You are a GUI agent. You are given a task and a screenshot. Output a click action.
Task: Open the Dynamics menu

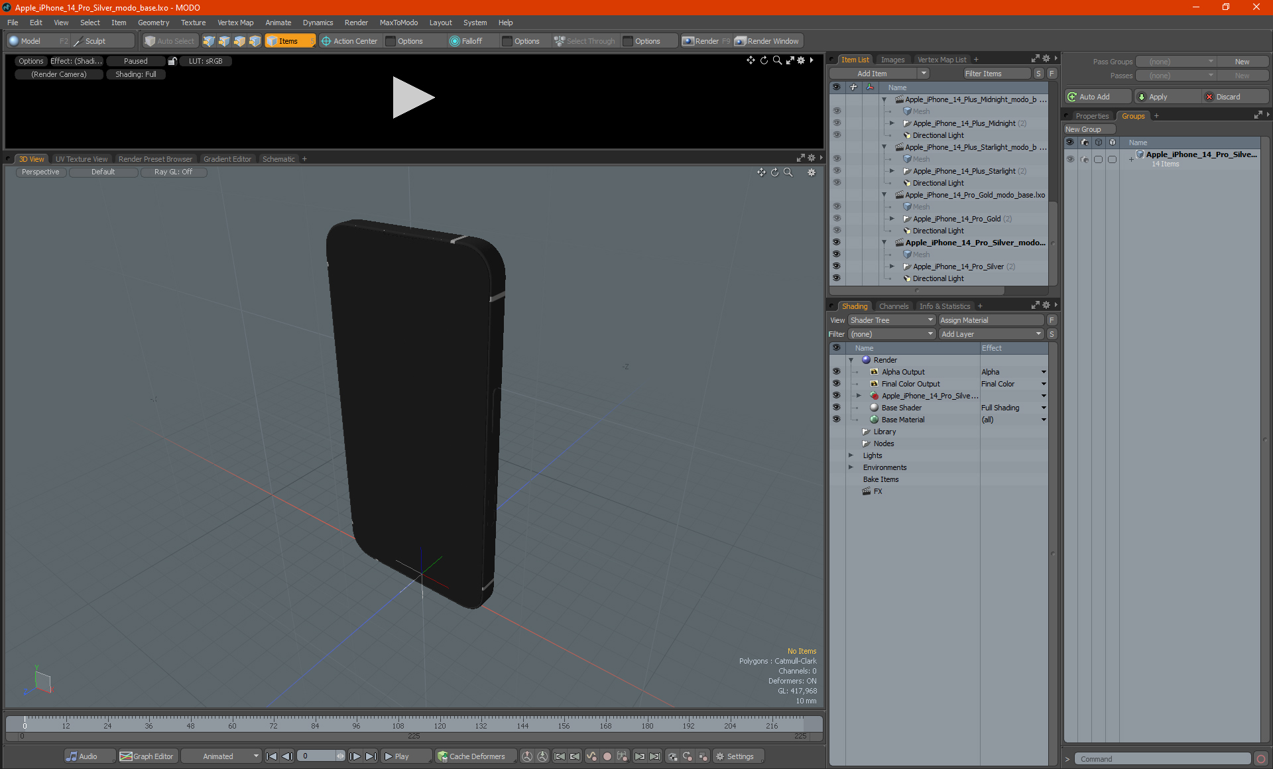click(x=318, y=23)
